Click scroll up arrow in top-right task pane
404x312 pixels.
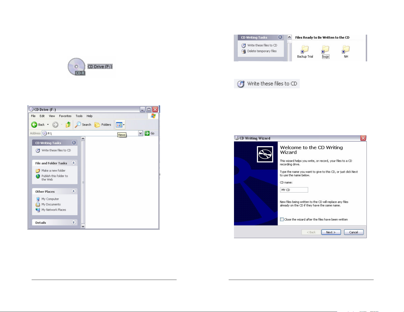(x=290, y=37)
